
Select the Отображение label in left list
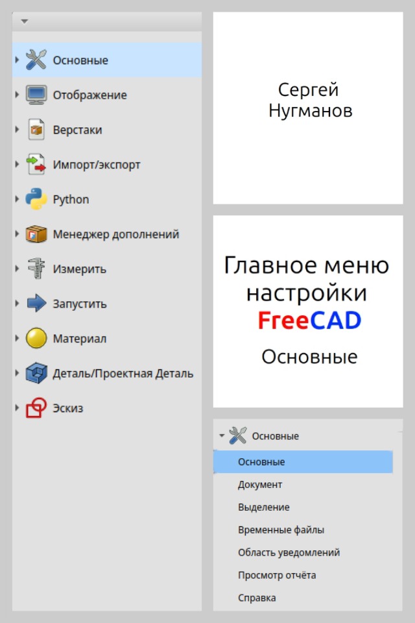89,95
